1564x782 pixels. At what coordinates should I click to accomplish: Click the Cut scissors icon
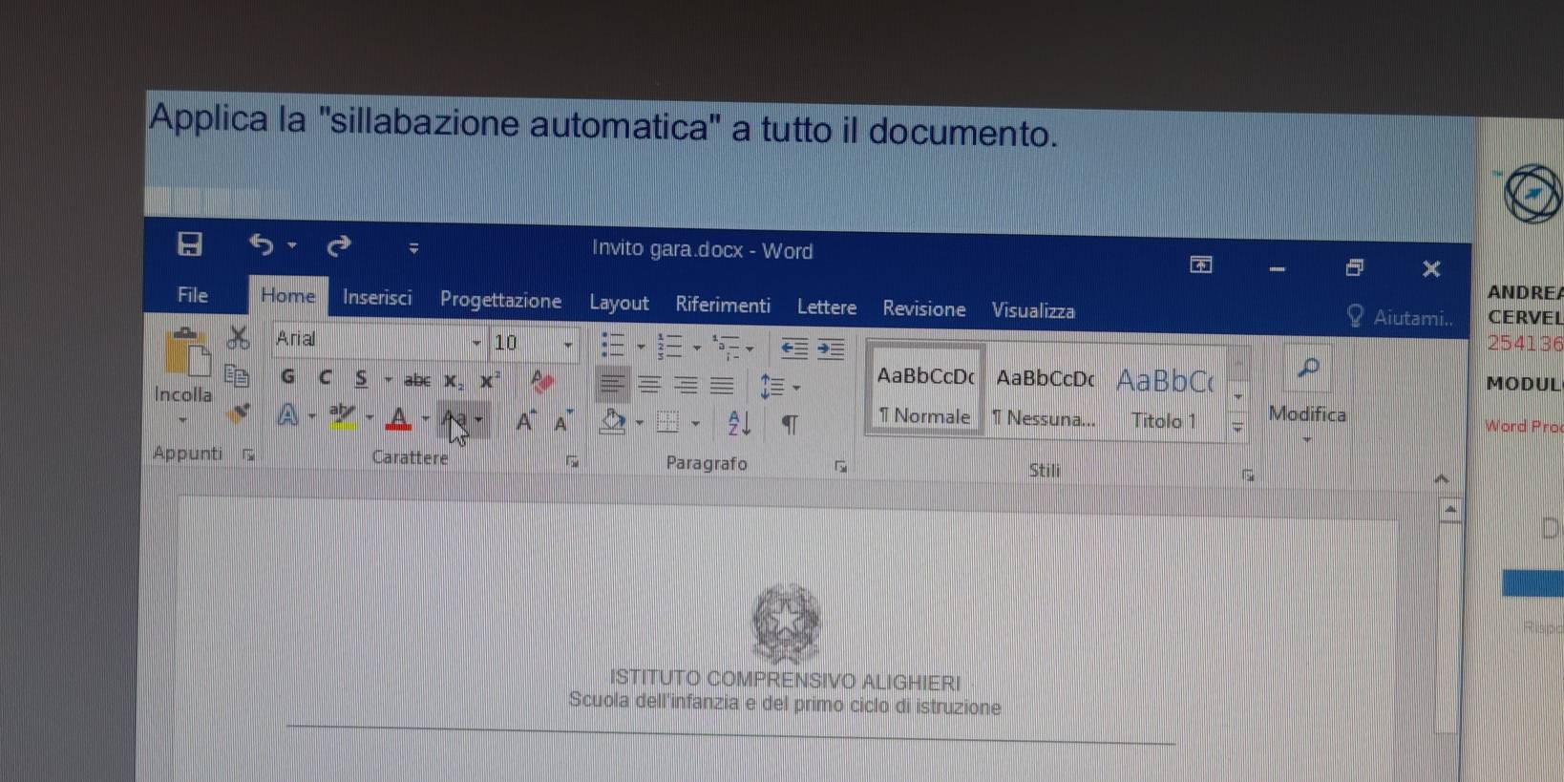point(238,337)
